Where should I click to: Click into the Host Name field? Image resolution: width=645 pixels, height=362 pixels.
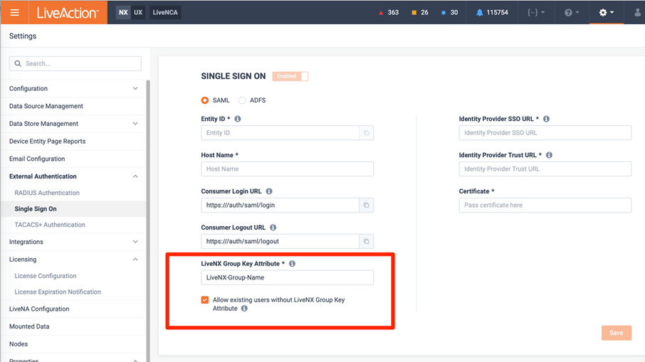pos(287,169)
